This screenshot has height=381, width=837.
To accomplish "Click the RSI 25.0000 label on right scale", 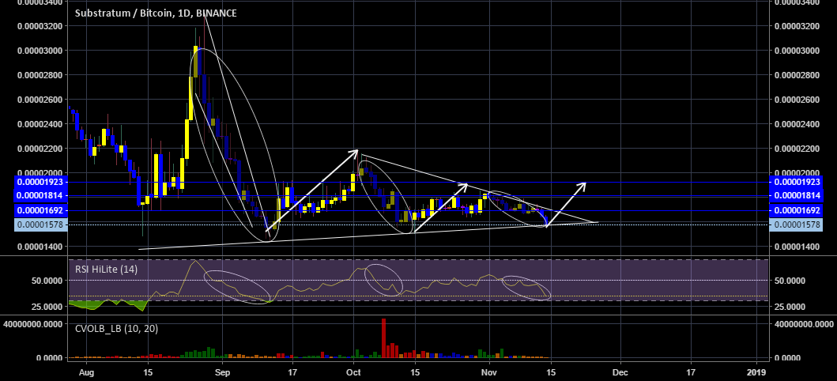I will point(790,306).
